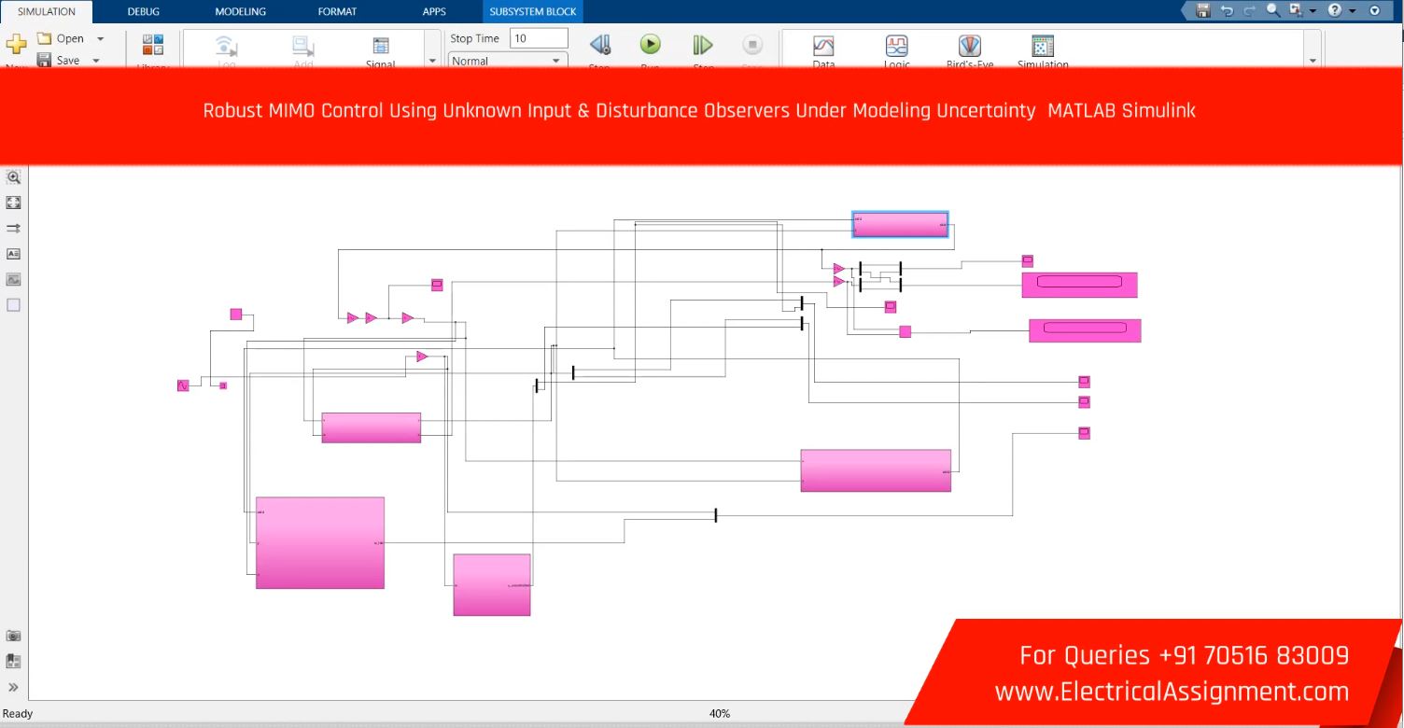Click the quick access Save icon in the title bar
The width and height of the screenshot is (1404, 728).
[x=1203, y=10]
